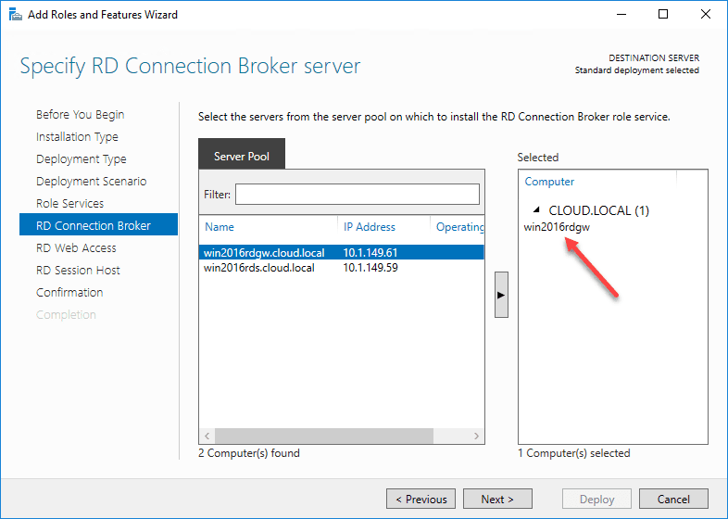This screenshot has height=519, width=728.
Task: Select the RD Connection Broker step
Action: click(x=98, y=225)
